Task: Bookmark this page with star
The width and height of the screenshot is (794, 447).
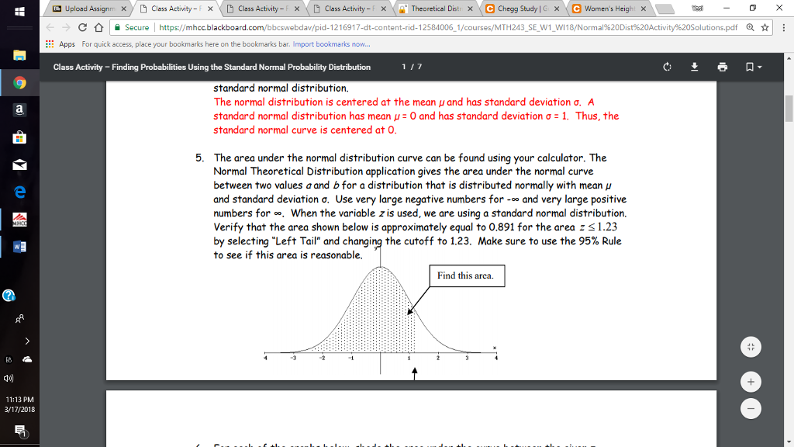Action: coord(765,27)
